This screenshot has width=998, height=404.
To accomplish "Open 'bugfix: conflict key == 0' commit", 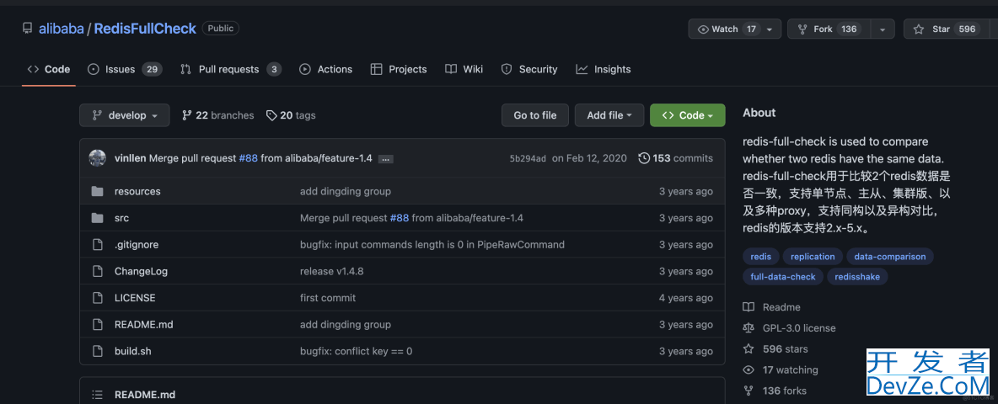I will pos(357,351).
